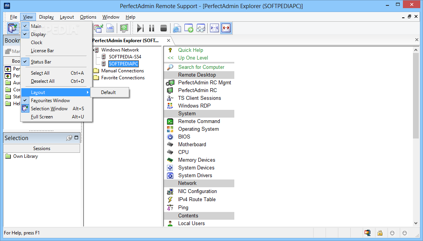The width and height of the screenshot is (423, 241).
Task: Click the BIOS power icon
Action: point(170,137)
